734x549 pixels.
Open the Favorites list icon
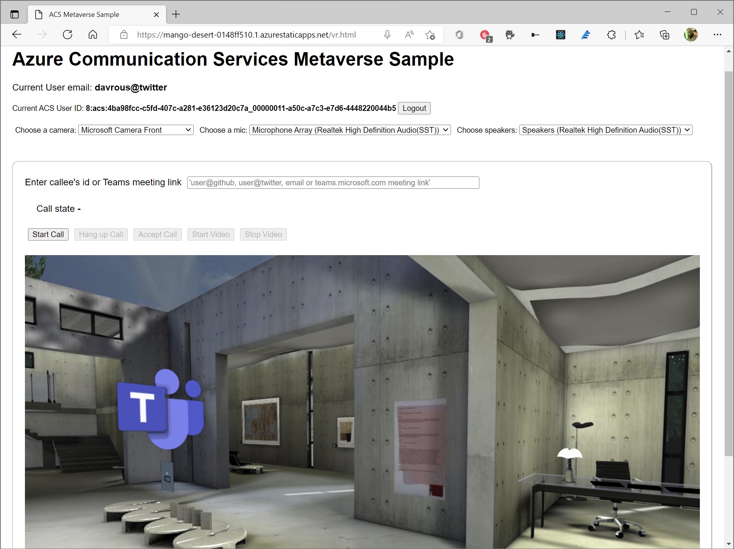pyautogui.click(x=639, y=35)
